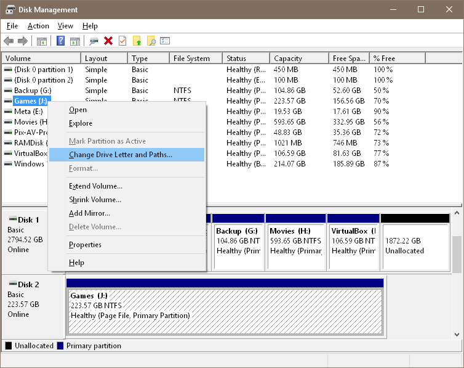The width and height of the screenshot is (464, 368).
Task: Open the Help menu in menu bar
Action: click(90, 26)
